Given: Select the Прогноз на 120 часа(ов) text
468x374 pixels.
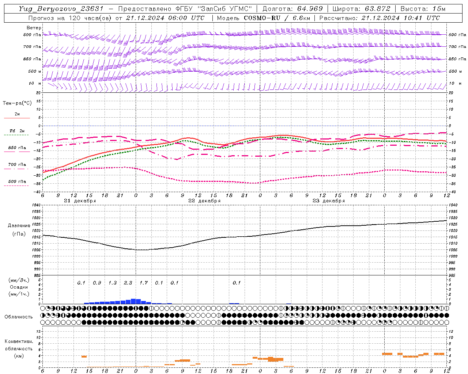Looking at the screenshot, I should pyautogui.click(x=70, y=18).
